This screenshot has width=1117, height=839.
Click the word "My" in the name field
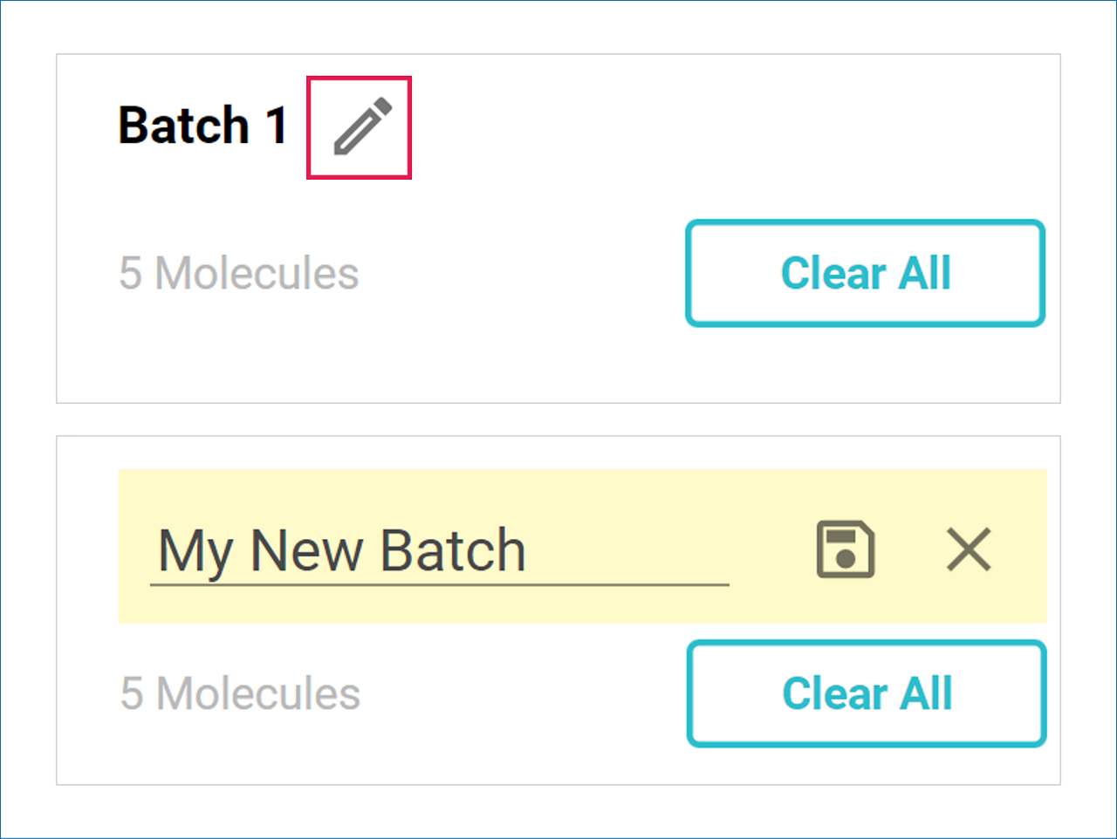point(195,551)
